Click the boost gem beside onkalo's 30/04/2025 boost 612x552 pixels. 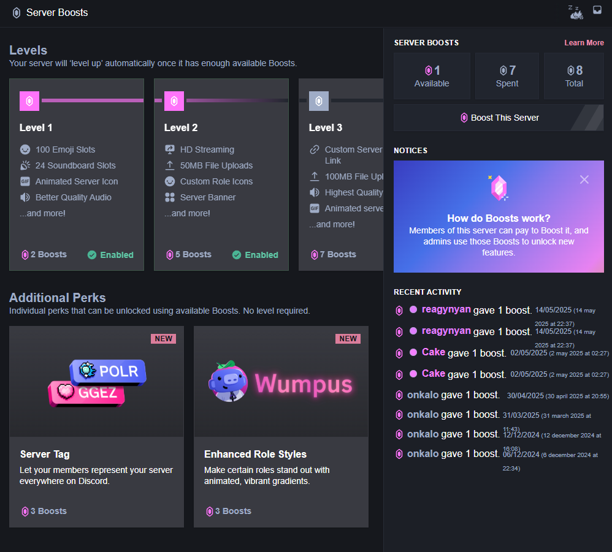coord(399,395)
